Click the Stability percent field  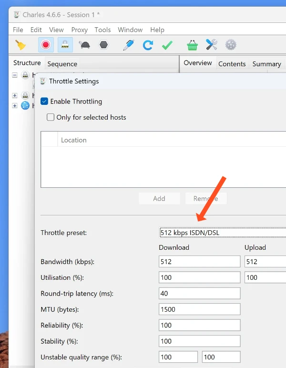(199, 341)
